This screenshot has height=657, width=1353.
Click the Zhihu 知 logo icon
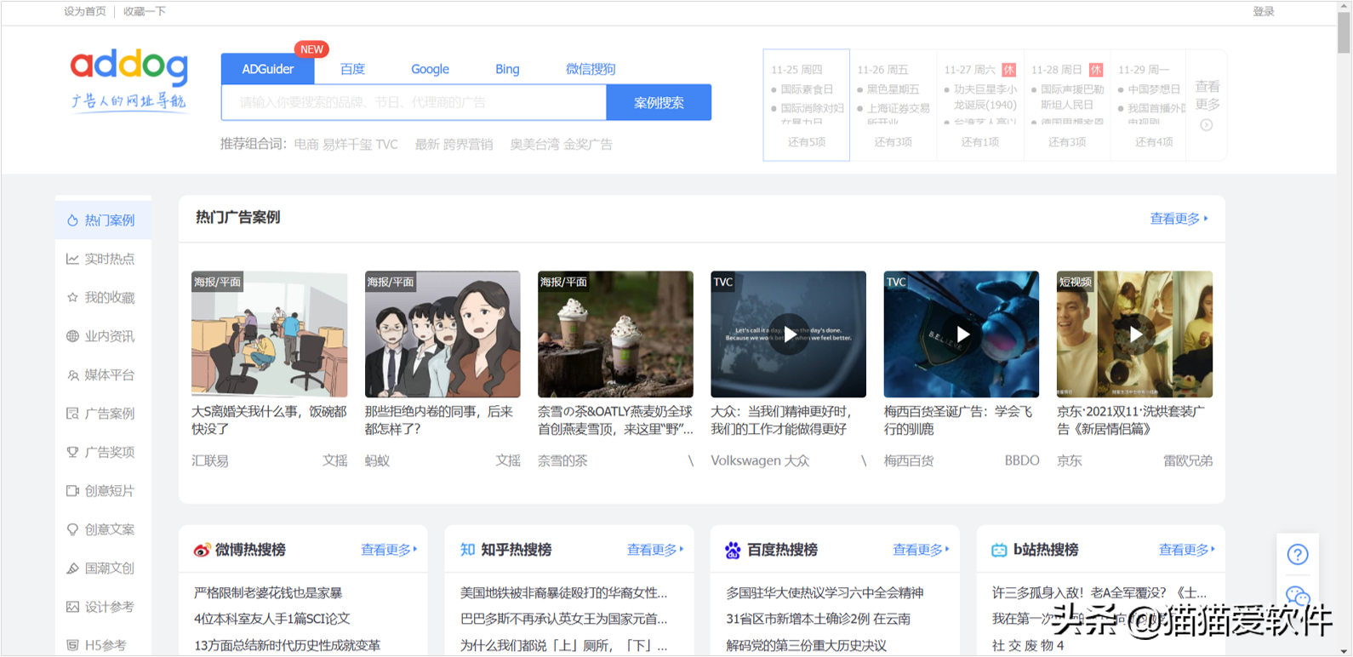pyautogui.click(x=467, y=550)
